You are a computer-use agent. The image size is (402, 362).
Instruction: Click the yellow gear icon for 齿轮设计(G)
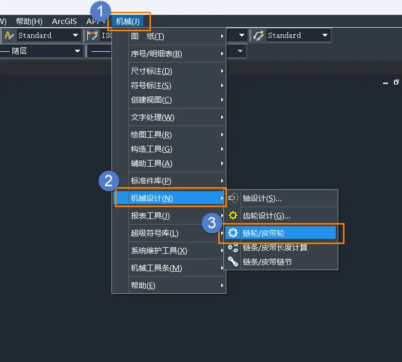pos(233,215)
